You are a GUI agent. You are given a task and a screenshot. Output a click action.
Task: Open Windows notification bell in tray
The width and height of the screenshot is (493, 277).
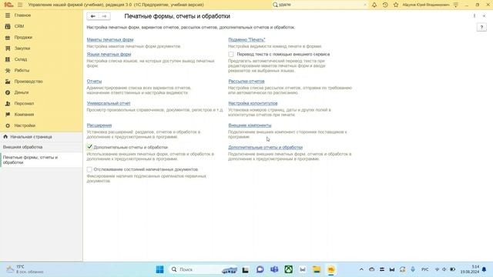click(485, 269)
